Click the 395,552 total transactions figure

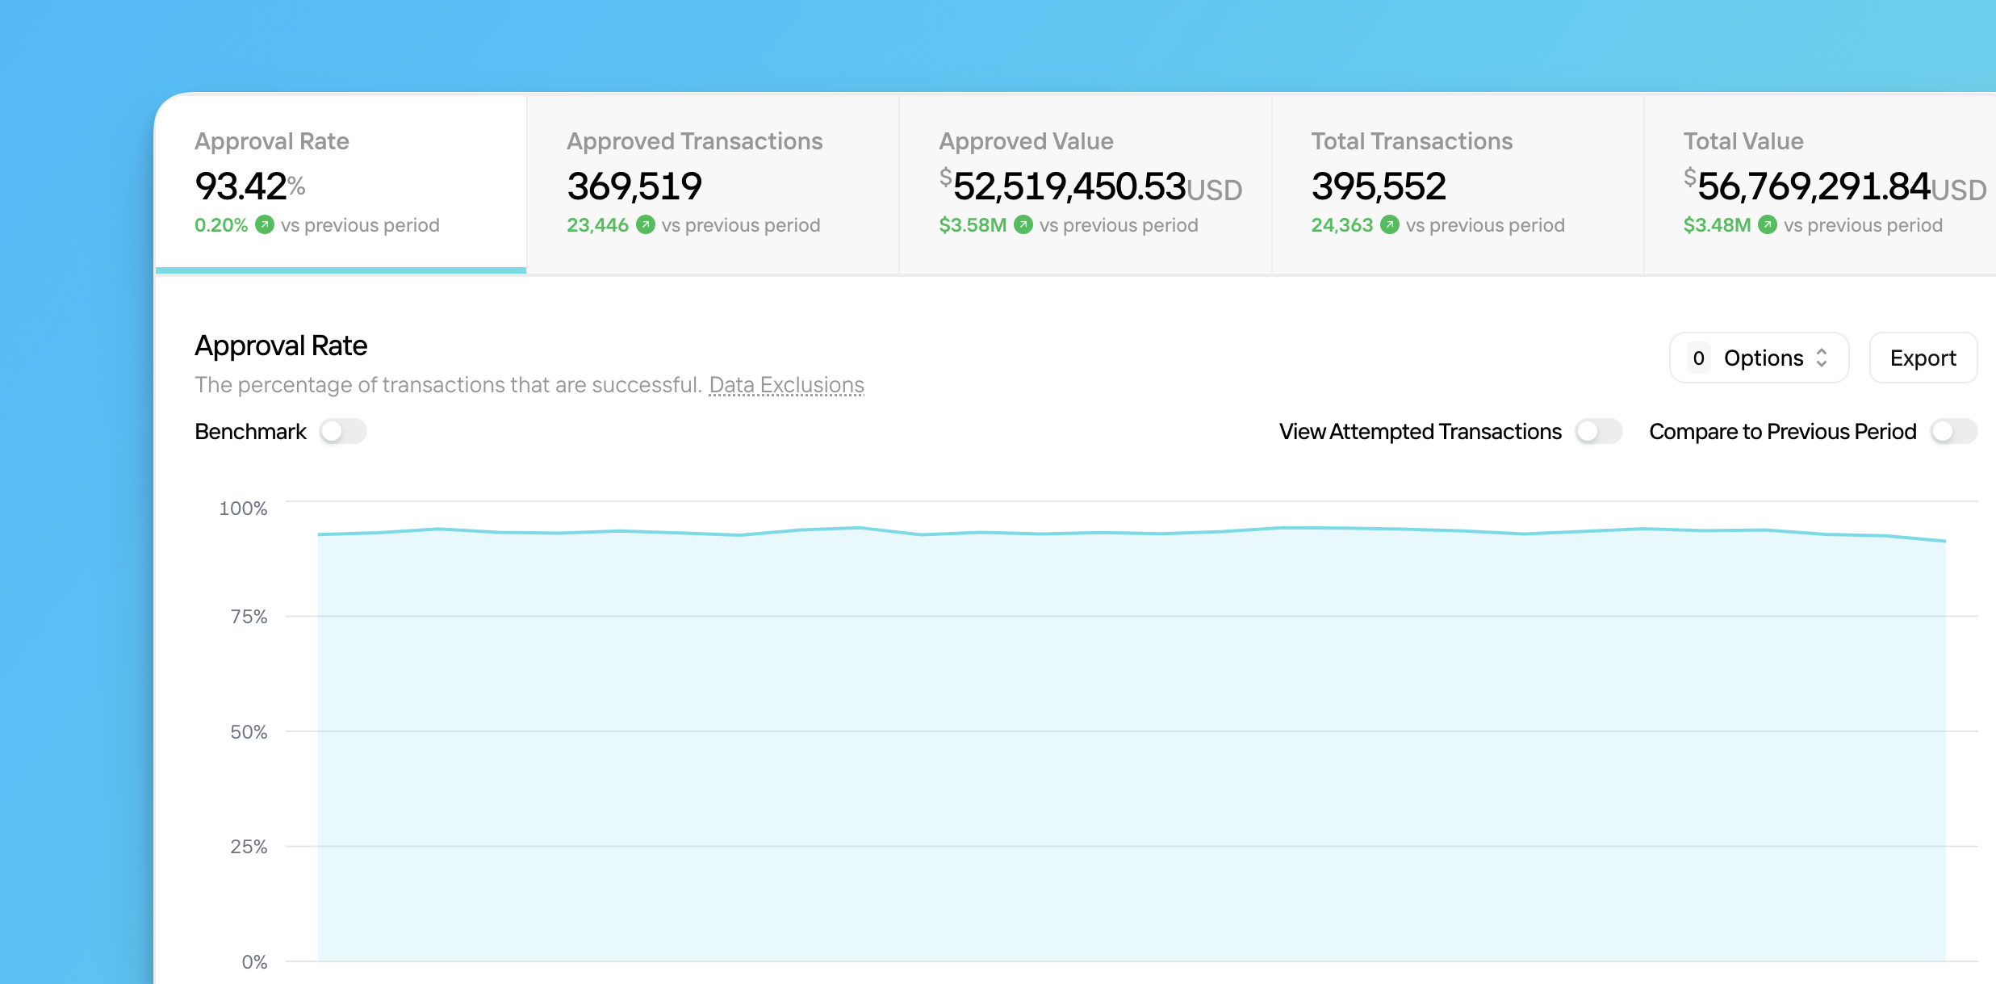tap(1379, 186)
